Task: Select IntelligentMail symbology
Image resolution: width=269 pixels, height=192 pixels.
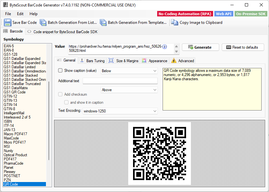Action: tap(24, 113)
